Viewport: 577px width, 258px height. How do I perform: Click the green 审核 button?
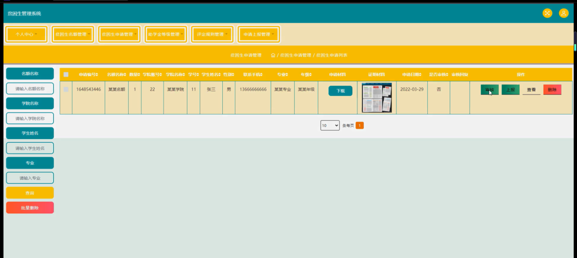[490, 90]
